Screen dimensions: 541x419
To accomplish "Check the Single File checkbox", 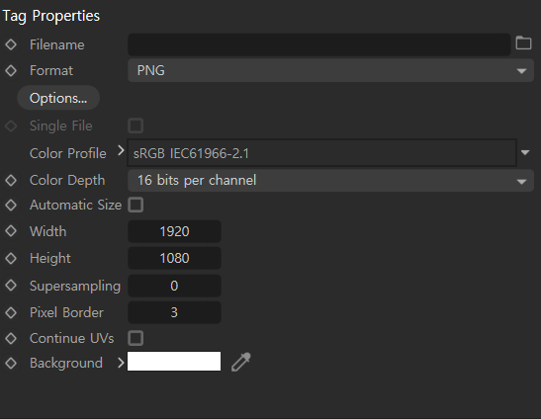I will 135,126.
